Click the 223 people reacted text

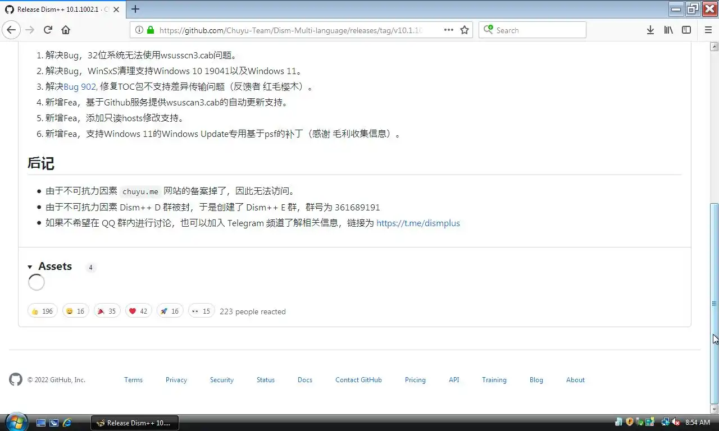[x=253, y=311]
